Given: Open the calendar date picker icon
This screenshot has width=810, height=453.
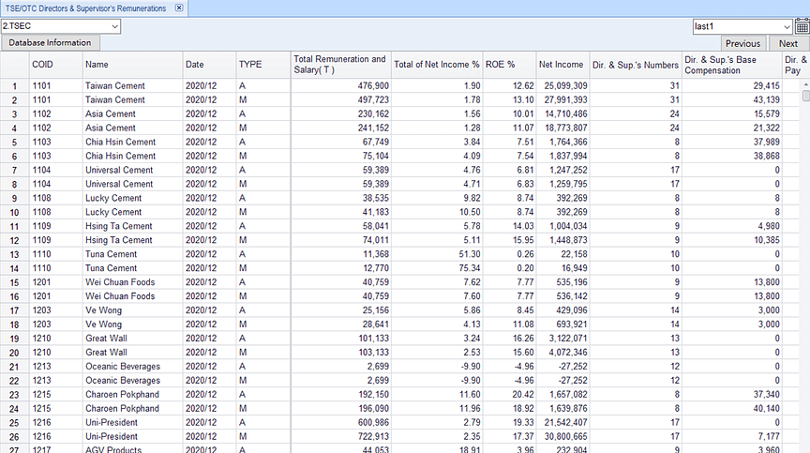Looking at the screenshot, I should tap(802, 27).
